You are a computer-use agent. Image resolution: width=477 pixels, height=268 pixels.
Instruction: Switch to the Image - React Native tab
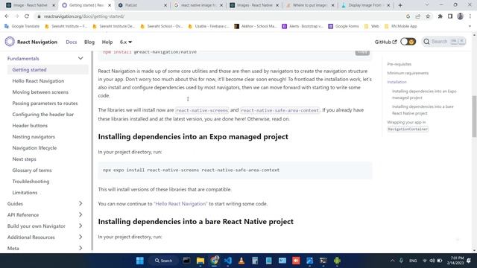31,5
